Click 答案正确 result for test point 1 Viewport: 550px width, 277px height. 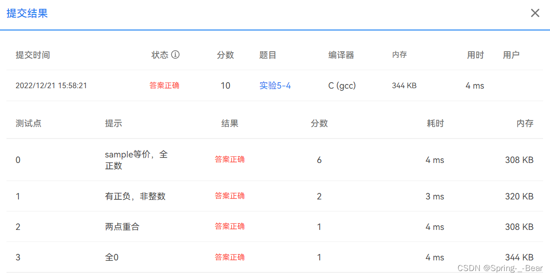pyautogui.click(x=230, y=195)
